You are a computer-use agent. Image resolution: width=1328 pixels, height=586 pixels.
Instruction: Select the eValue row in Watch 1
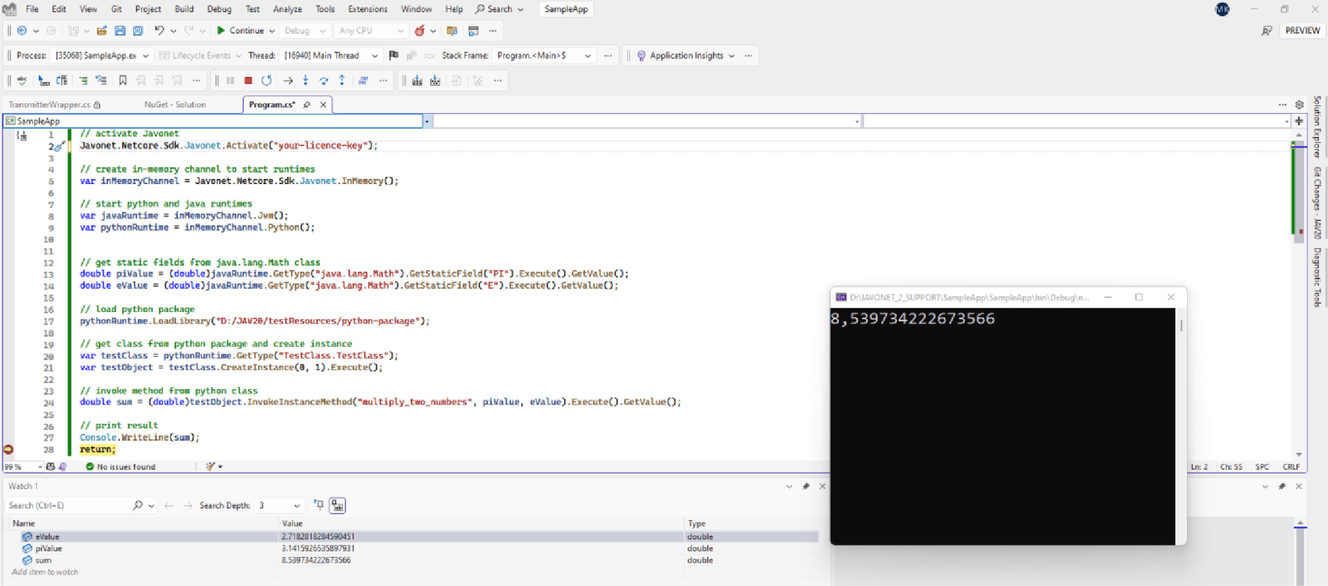coord(414,536)
